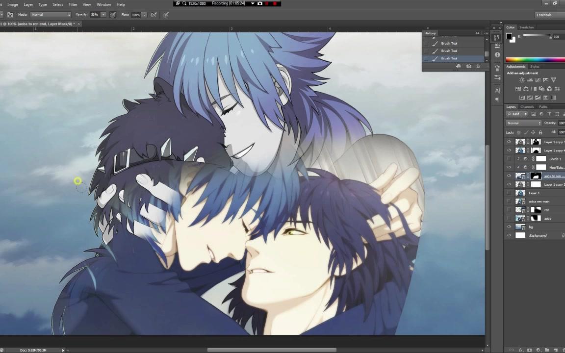
Task: Add a Threshold adjustment
Action: [x=538, y=98]
